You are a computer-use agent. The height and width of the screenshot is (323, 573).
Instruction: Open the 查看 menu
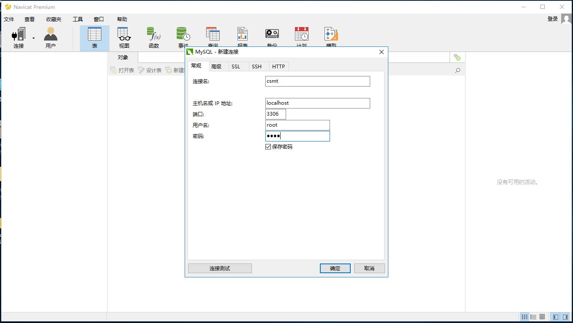[30, 19]
